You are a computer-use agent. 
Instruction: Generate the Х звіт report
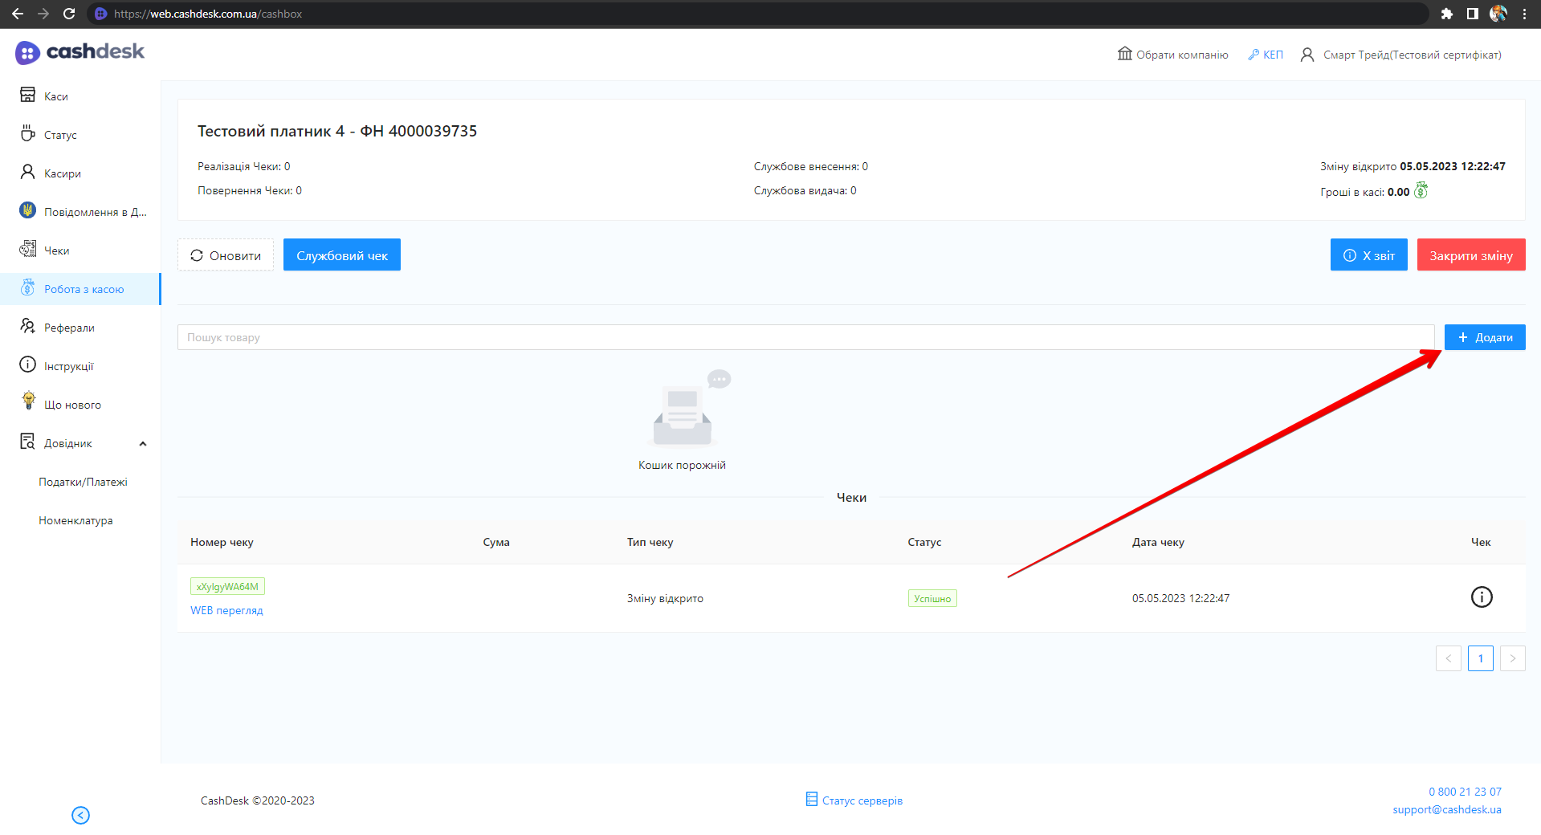pos(1368,255)
